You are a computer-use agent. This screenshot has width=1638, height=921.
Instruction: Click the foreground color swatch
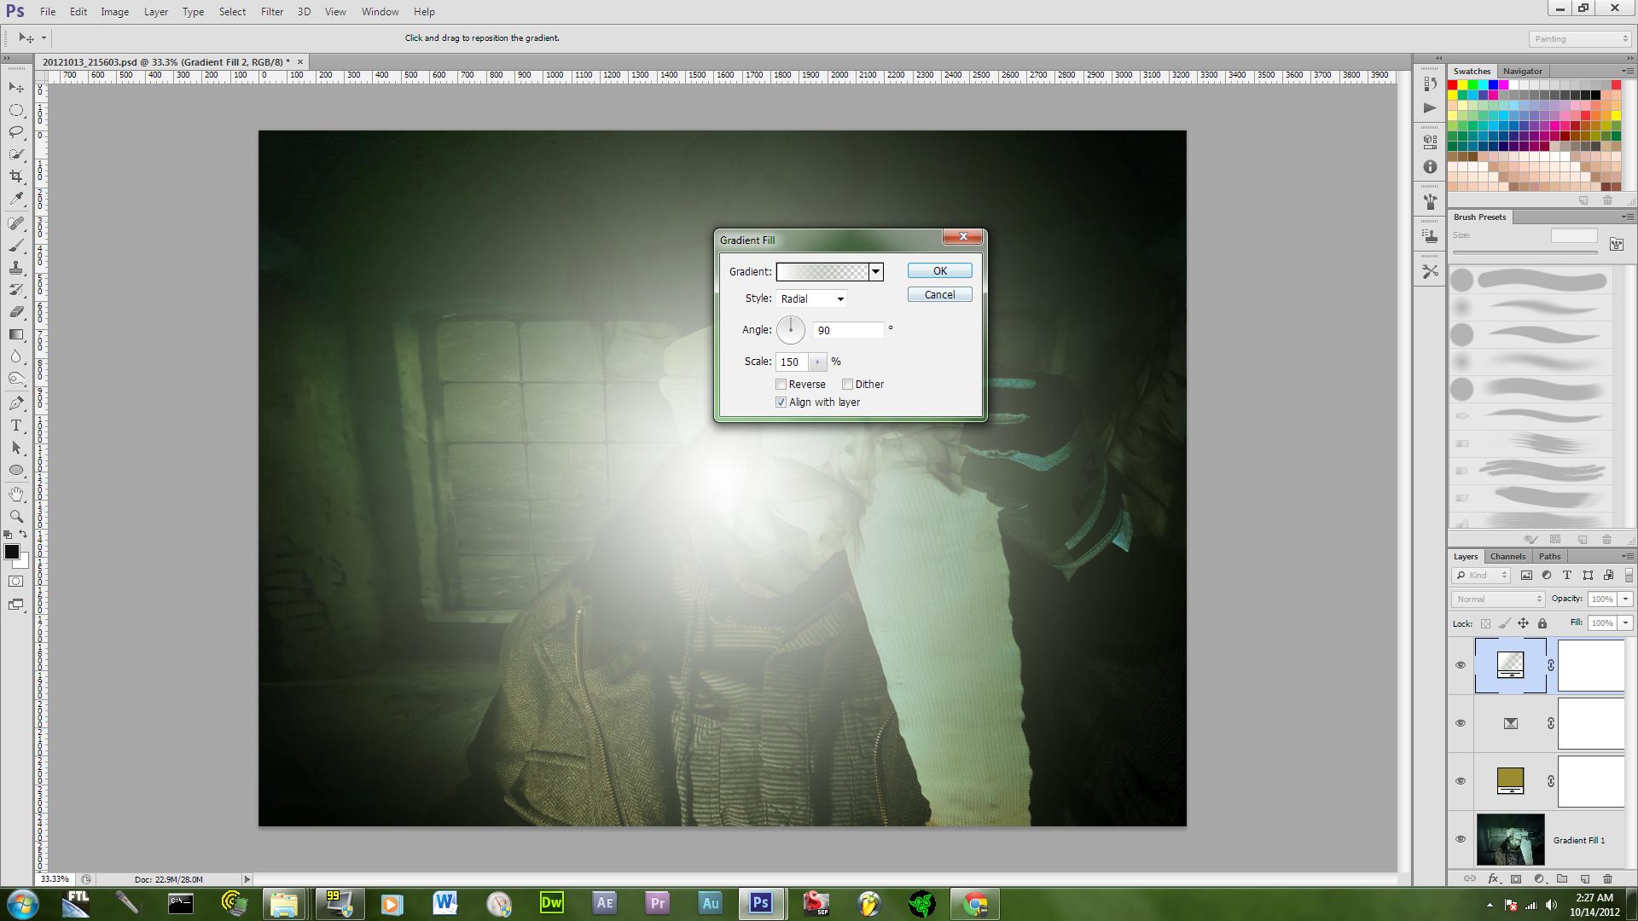tap(11, 553)
